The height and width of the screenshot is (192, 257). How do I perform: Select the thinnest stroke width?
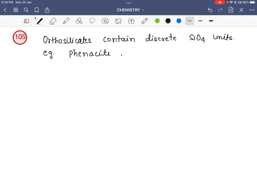point(190,21)
